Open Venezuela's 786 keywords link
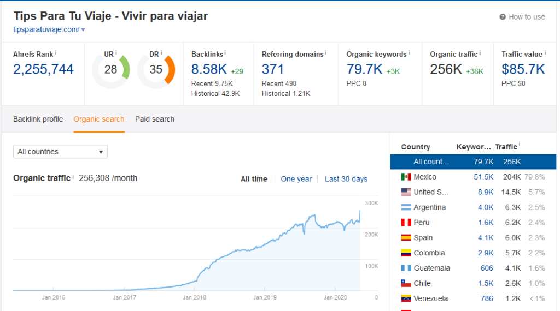Image resolution: width=560 pixels, height=311 pixels. click(x=487, y=298)
